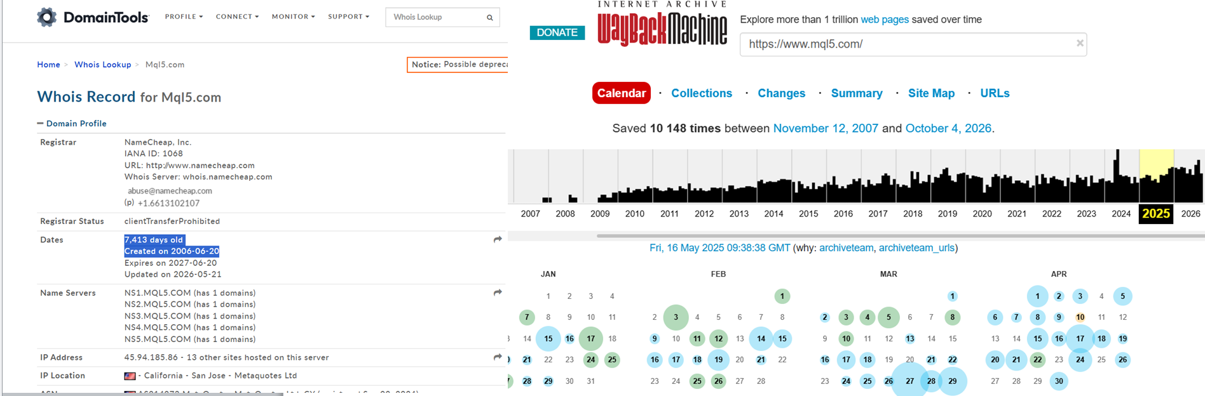Image resolution: width=1205 pixels, height=396 pixels.
Task: Open the April 24 capture bubble
Action: pyautogui.click(x=1080, y=359)
